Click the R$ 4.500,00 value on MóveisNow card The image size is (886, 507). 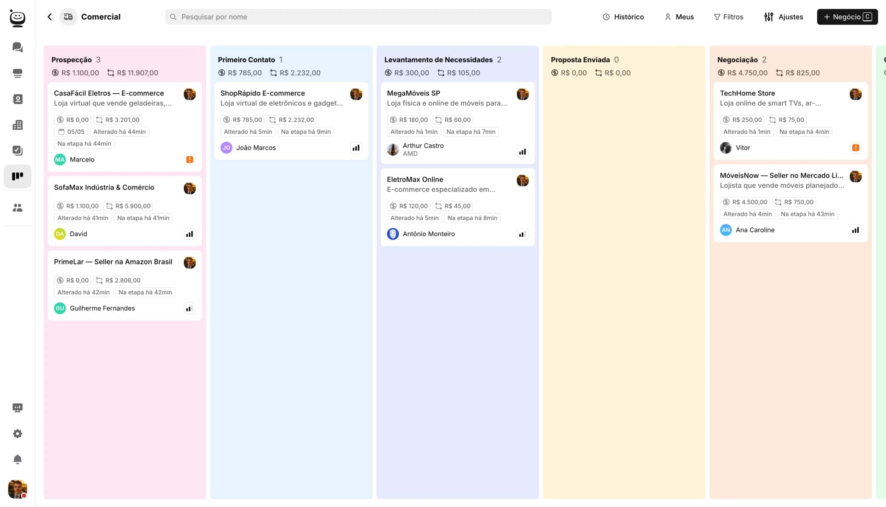point(745,202)
